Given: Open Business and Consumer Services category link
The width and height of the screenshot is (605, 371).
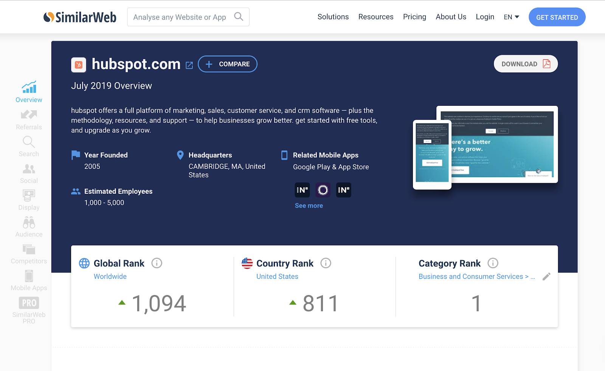Looking at the screenshot, I should [x=476, y=276].
